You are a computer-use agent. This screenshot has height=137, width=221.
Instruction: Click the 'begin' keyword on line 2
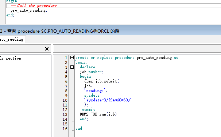pos(81,62)
